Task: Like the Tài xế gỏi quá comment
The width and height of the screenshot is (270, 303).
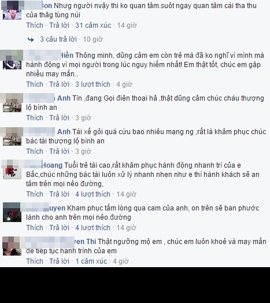Action: point(35,151)
